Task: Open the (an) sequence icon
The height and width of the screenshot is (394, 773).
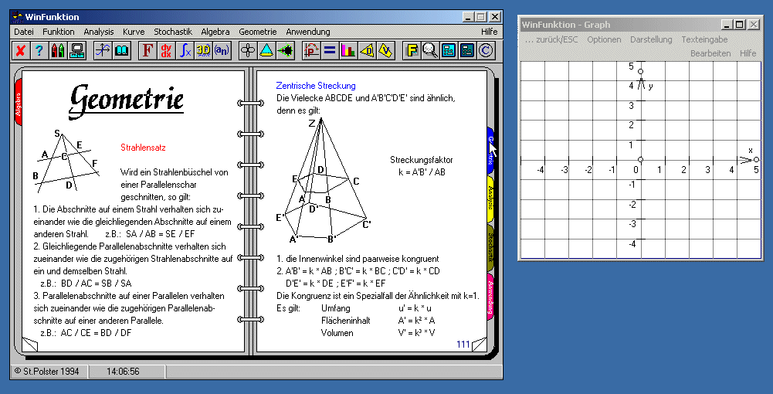Action: click(x=222, y=50)
